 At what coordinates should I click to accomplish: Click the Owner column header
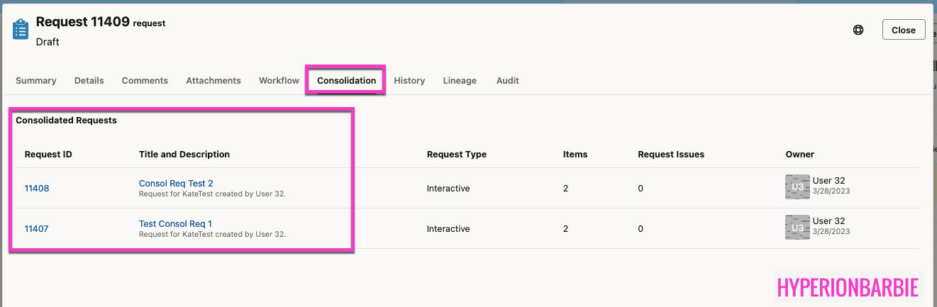(799, 155)
